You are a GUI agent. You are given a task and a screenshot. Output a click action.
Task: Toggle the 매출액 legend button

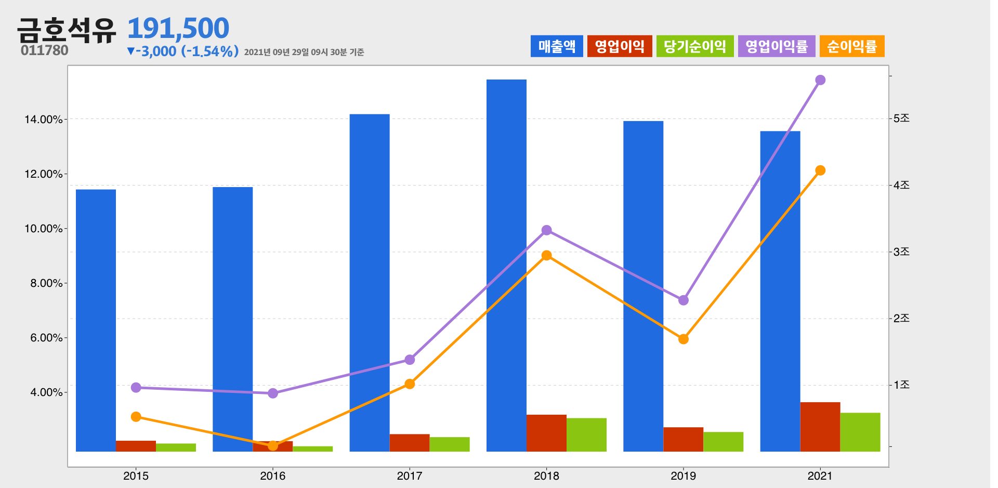[557, 46]
